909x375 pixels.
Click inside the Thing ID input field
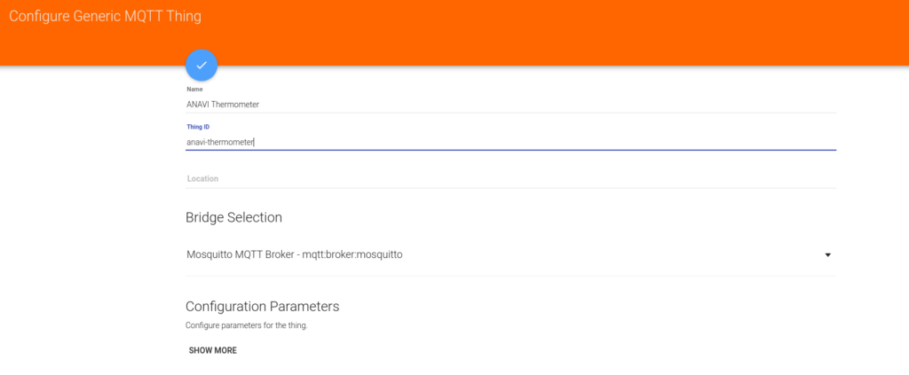pos(510,142)
